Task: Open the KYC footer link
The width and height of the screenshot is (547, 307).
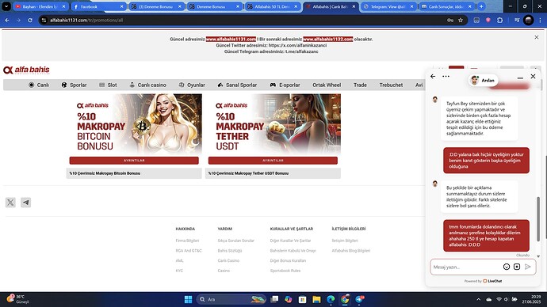Action: click(x=179, y=271)
